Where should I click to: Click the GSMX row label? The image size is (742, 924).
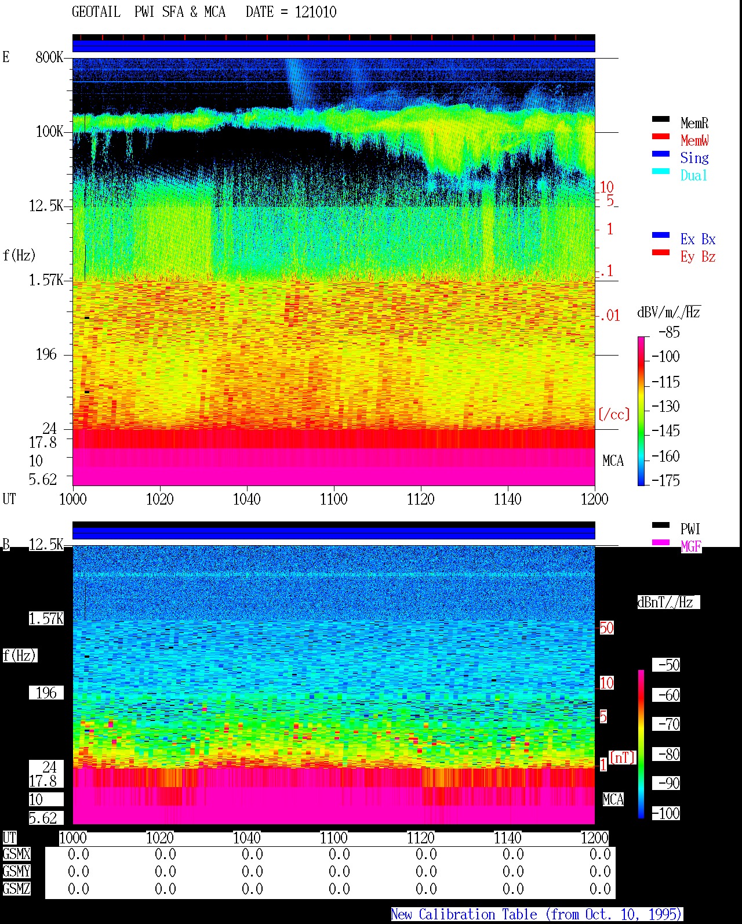(16, 854)
